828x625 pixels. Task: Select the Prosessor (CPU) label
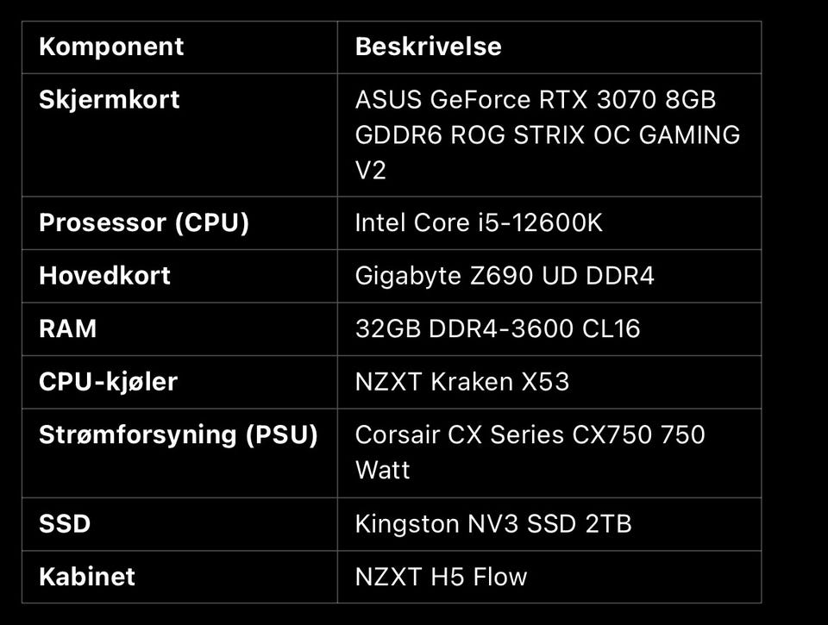[x=144, y=223]
